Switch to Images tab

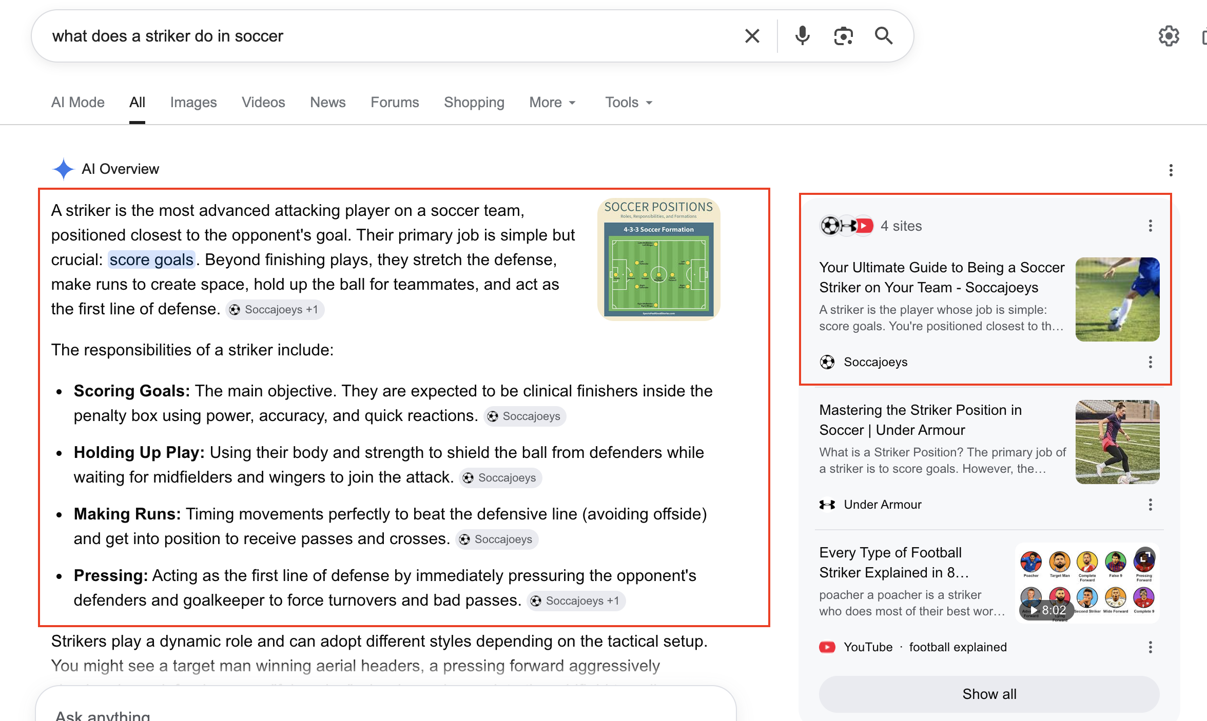[193, 102]
